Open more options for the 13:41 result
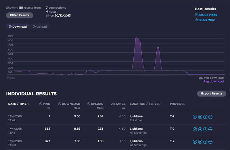 click(x=210, y=129)
